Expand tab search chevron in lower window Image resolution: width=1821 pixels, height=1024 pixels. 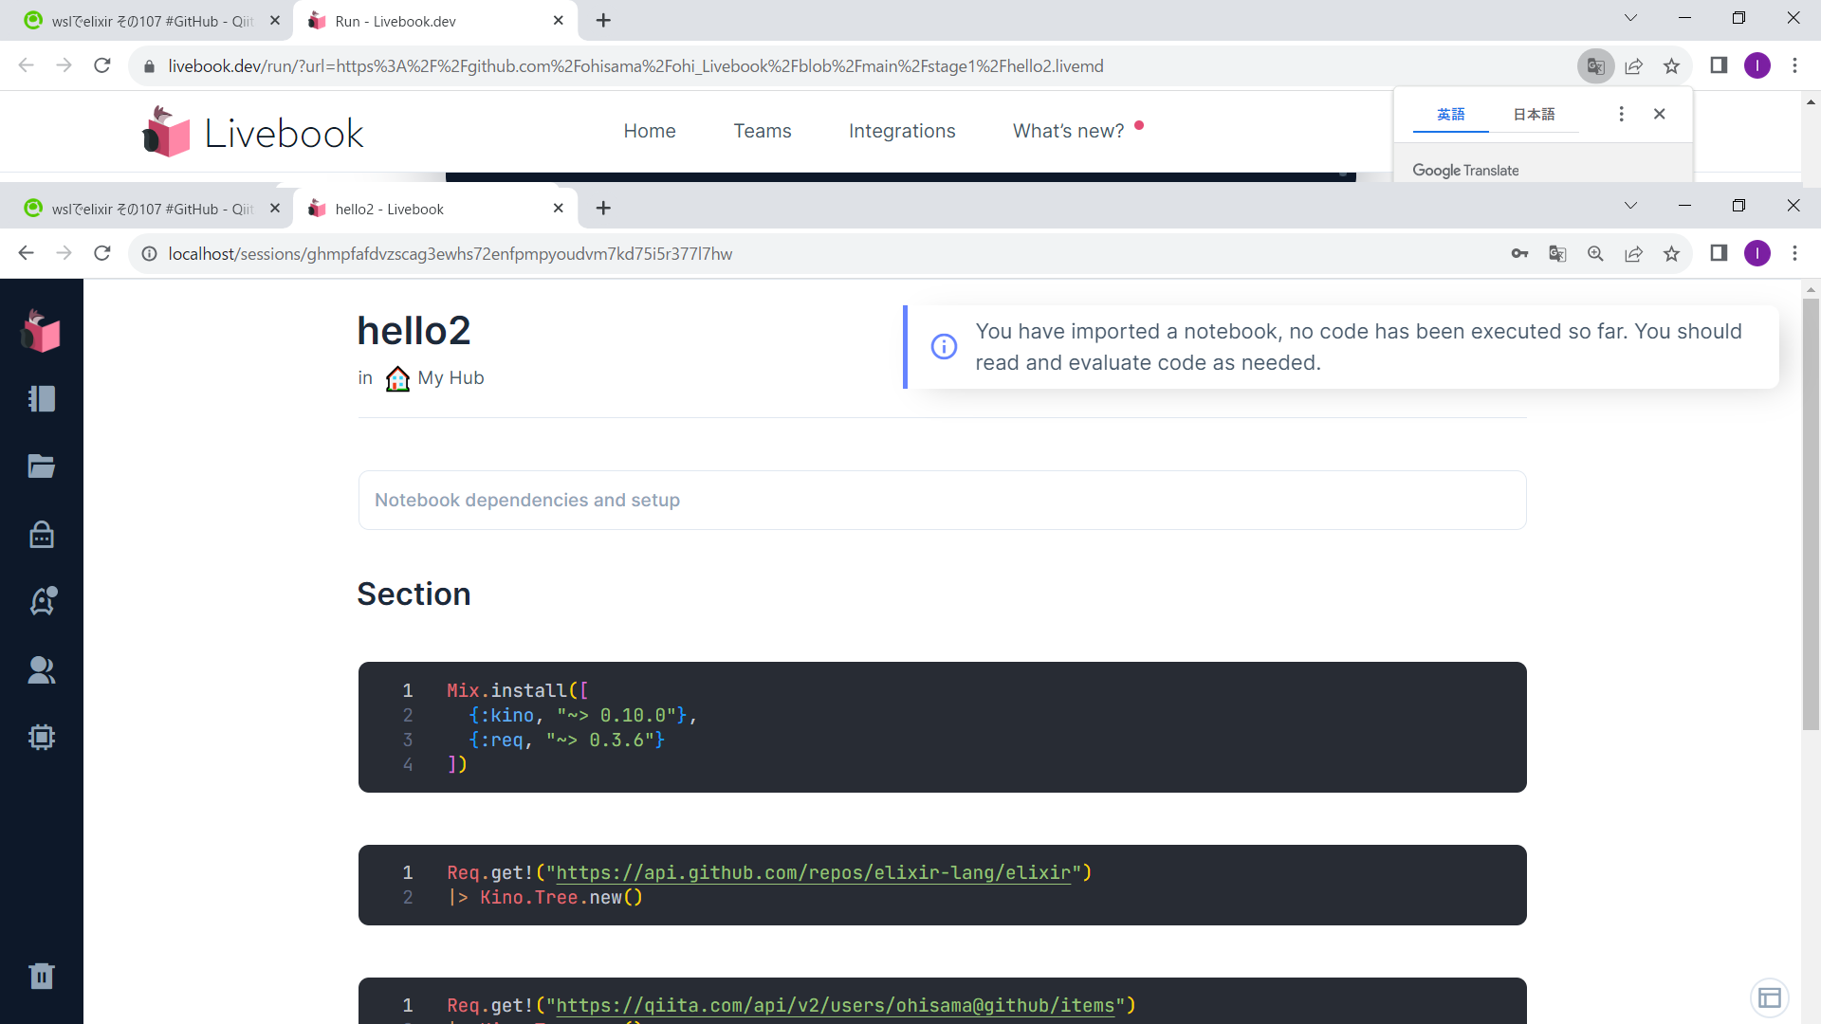pyautogui.click(x=1630, y=206)
